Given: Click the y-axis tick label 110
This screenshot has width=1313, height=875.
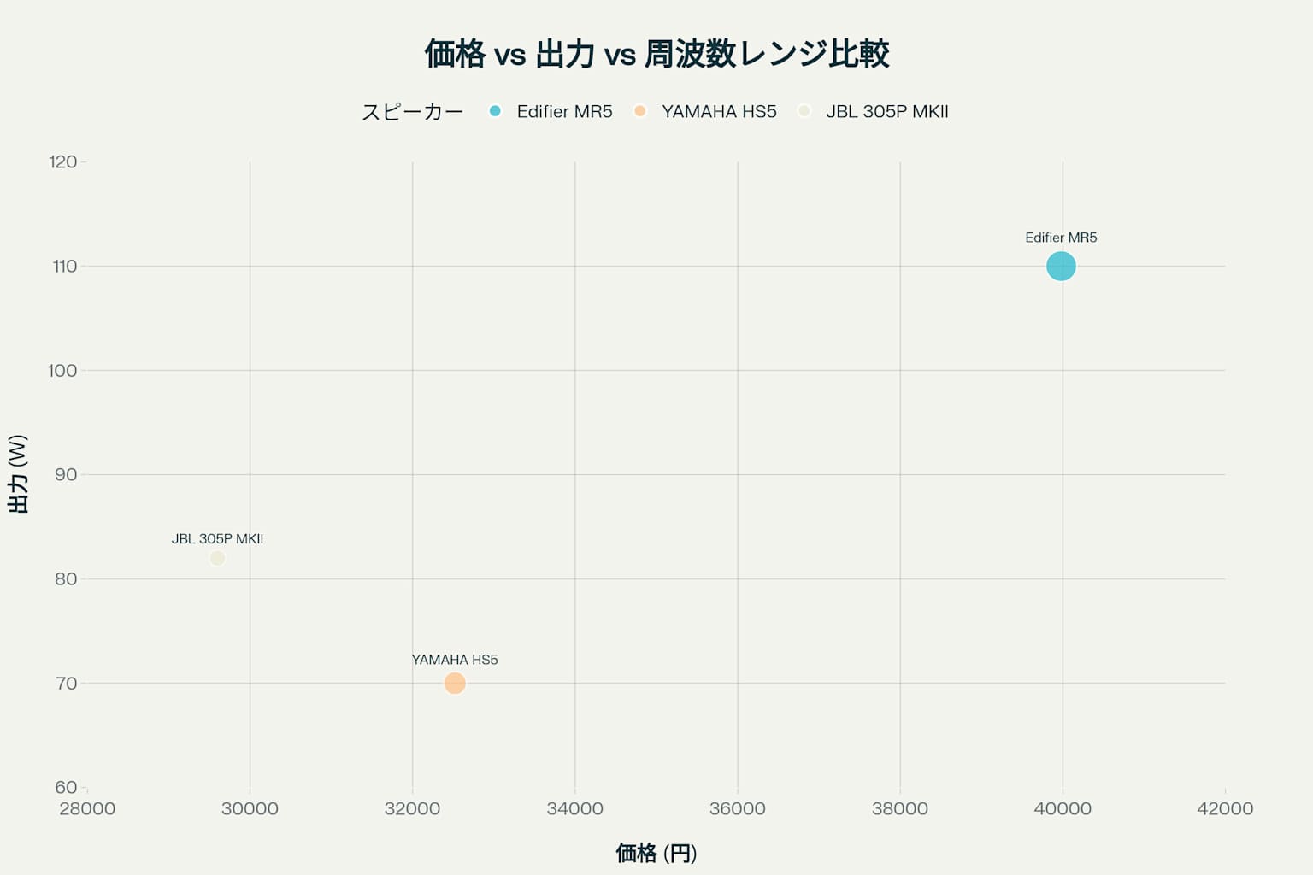Looking at the screenshot, I should tap(64, 266).
